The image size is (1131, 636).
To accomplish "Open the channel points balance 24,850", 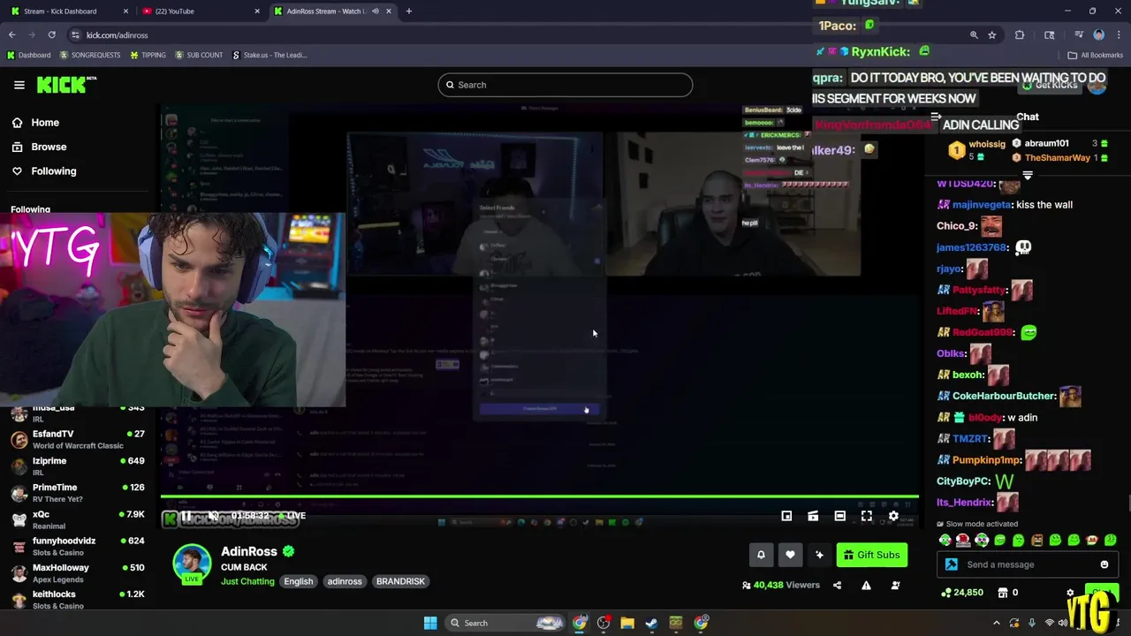I will 962,593.
